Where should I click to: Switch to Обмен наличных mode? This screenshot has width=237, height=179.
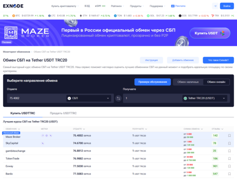188,82
